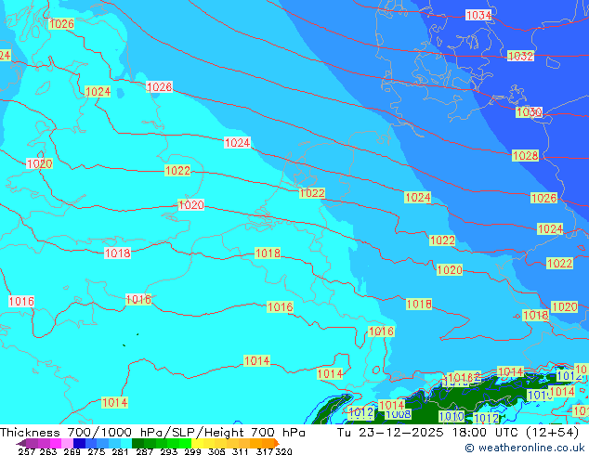Click the 305 legend value
The image size is (589, 455).
[216, 451]
